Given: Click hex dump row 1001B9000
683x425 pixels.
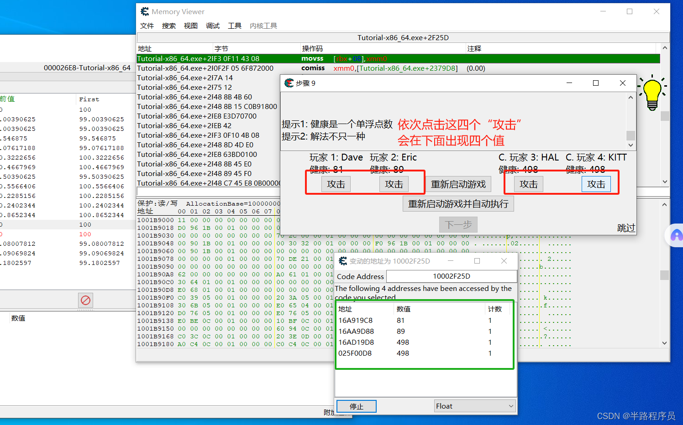Looking at the screenshot, I should pyautogui.click(x=208, y=220).
